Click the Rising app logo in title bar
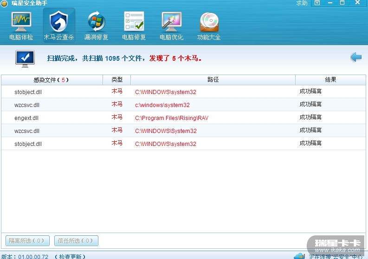The image size is (368, 259). click(x=4, y=3)
